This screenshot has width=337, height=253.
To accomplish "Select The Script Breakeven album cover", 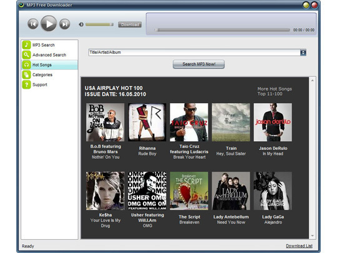I will (189, 191).
